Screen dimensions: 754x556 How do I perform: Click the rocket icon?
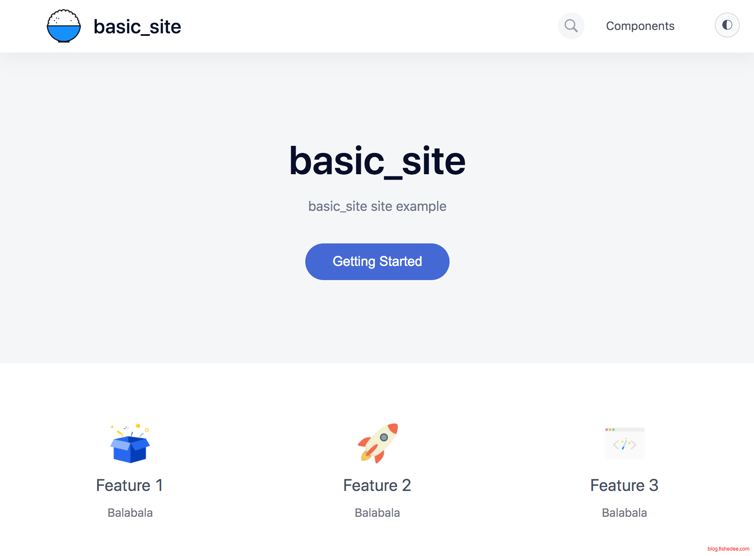[377, 443]
